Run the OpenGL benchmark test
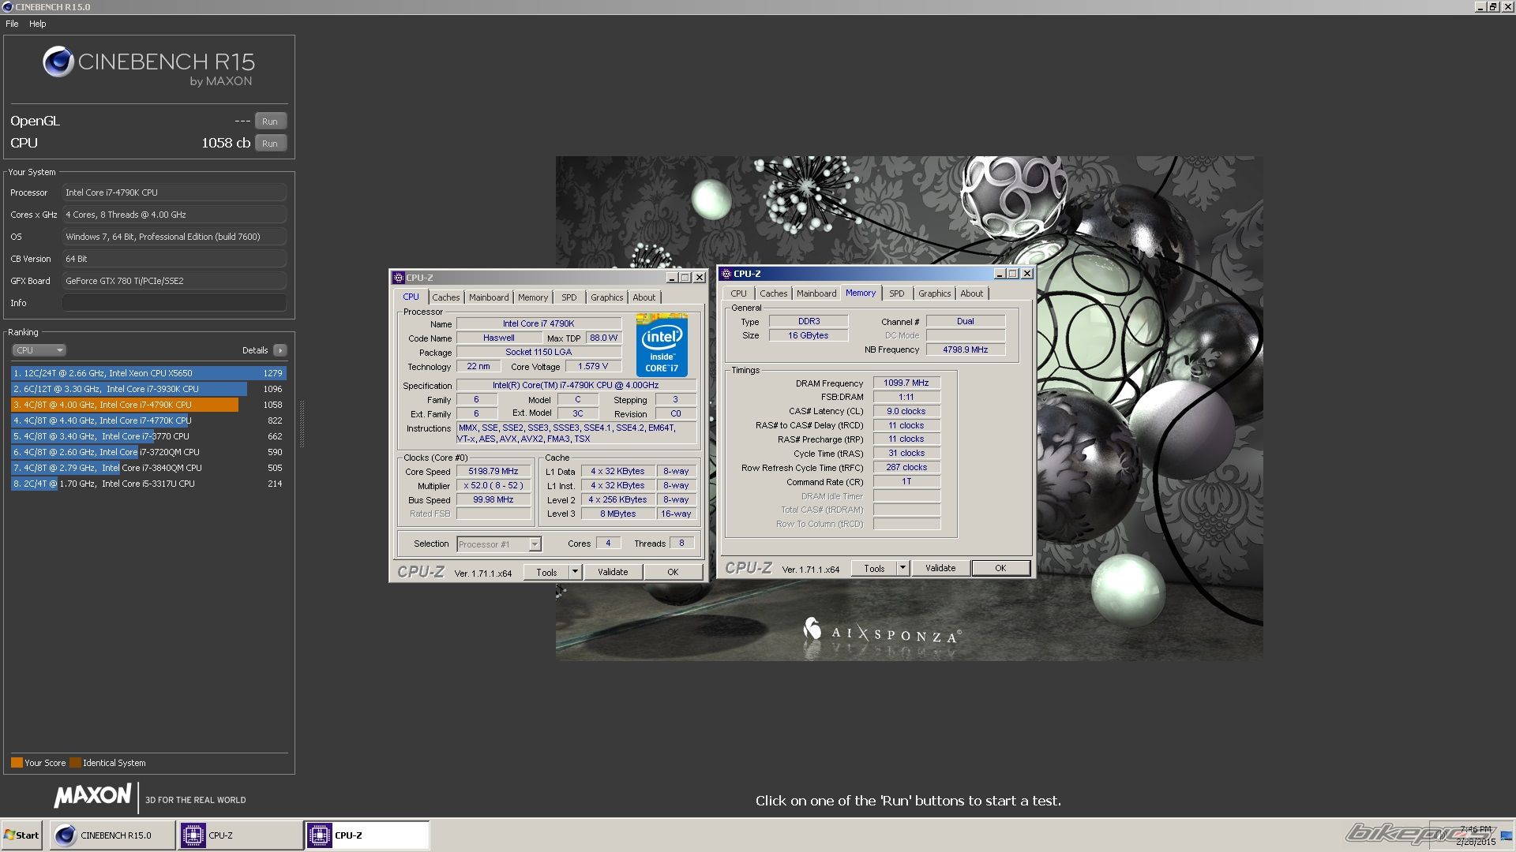 coord(270,121)
